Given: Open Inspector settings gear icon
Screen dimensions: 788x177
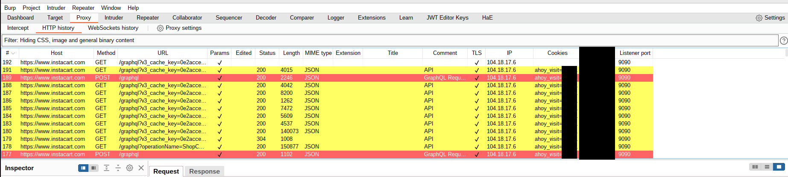Looking at the screenshot, I should [129, 168].
